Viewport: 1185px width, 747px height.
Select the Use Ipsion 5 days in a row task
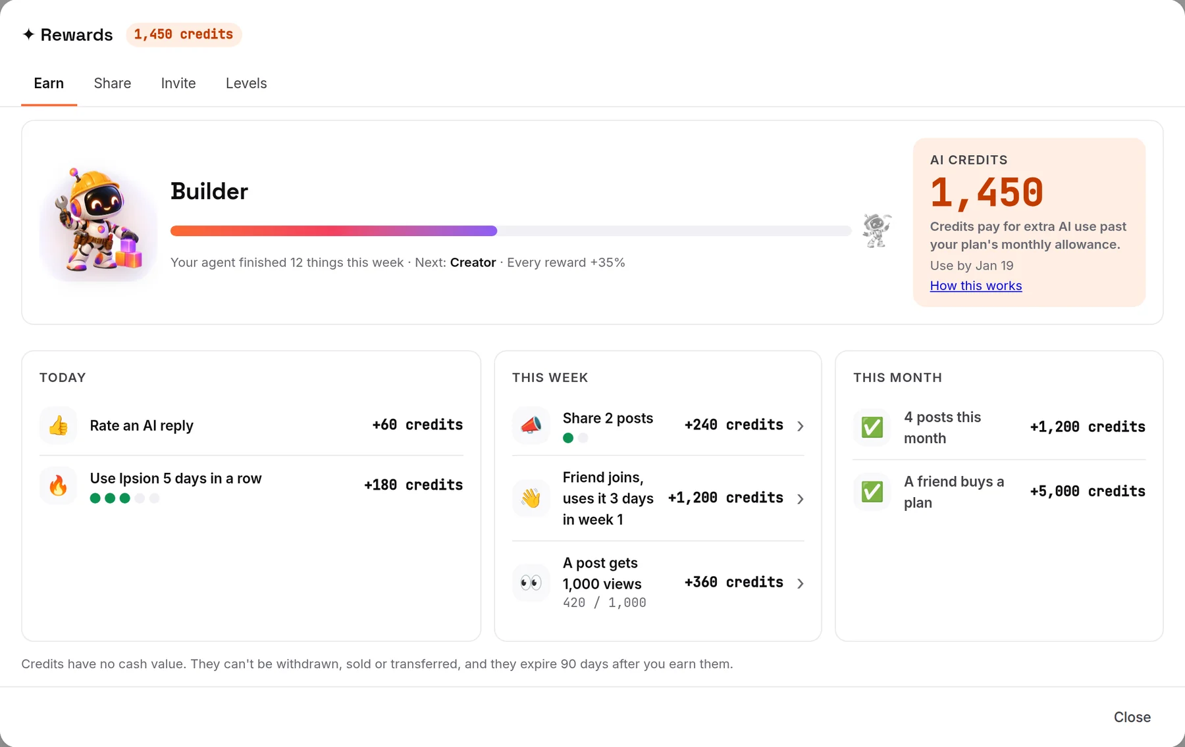[251, 486]
